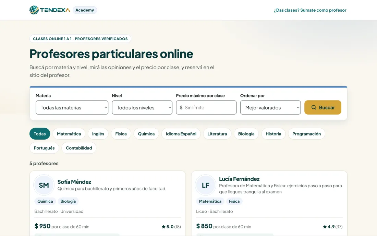The image size is (377, 236).
Task: Click the star rating 4.9 (37)
Action: point(333,227)
